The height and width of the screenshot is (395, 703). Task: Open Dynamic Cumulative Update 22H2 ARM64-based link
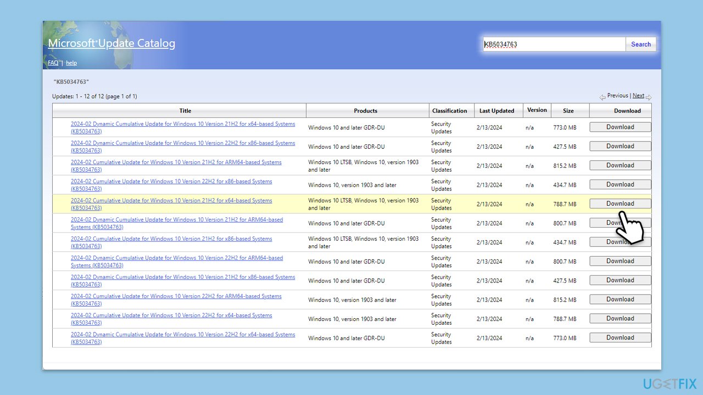click(x=177, y=262)
